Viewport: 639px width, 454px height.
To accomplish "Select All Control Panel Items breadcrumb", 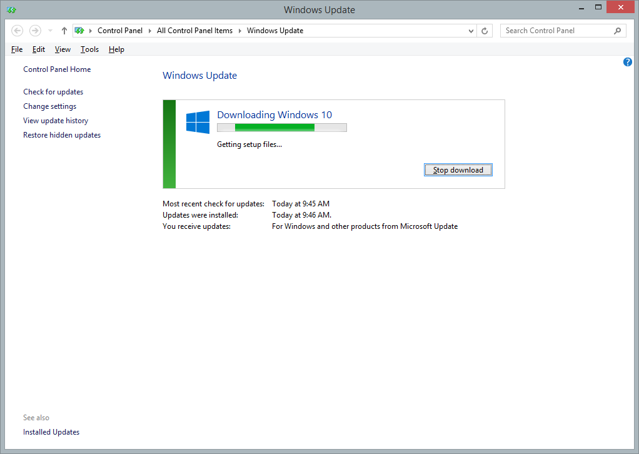I will (x=194, y=31).
